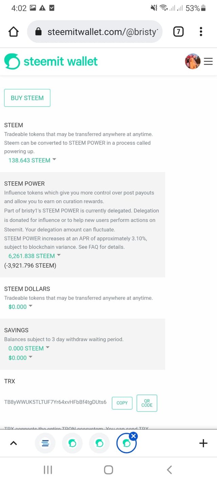This screenshot has height=484, width=217.
Task: Switch to the first tab with lines icon
Action: (45, 443)
